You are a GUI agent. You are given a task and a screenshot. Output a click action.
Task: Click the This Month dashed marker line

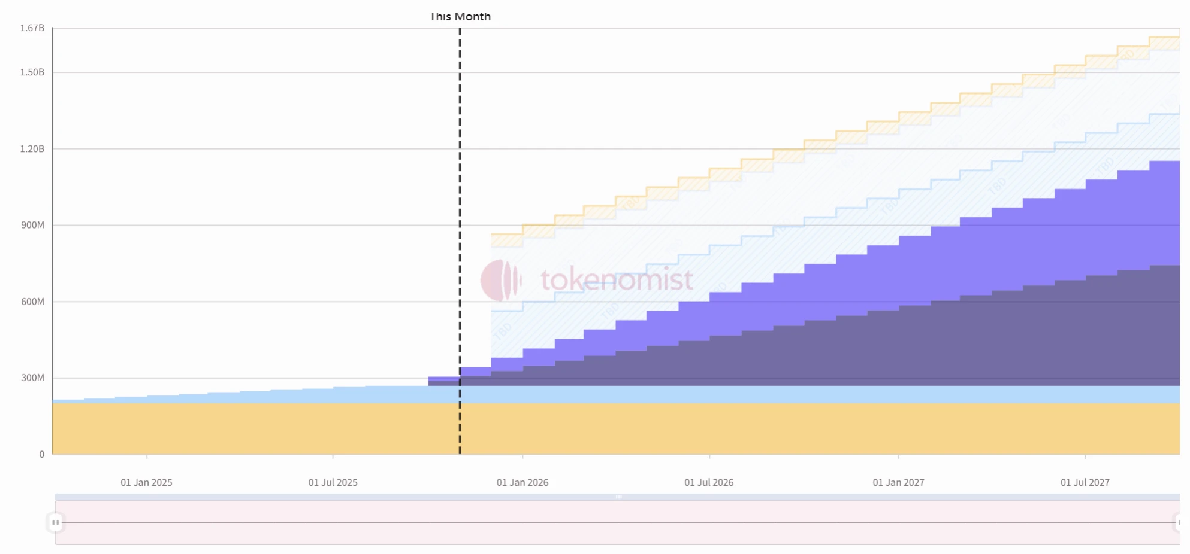click(x=460, y=239)
